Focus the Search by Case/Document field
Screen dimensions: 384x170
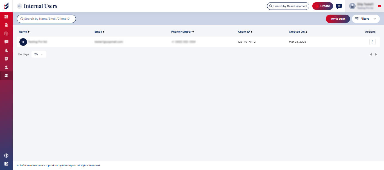click(288, 6)
